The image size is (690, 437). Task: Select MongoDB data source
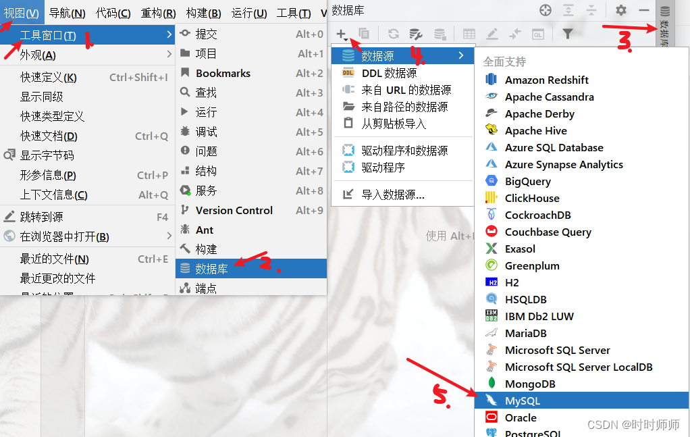click(x=582, y=384)
